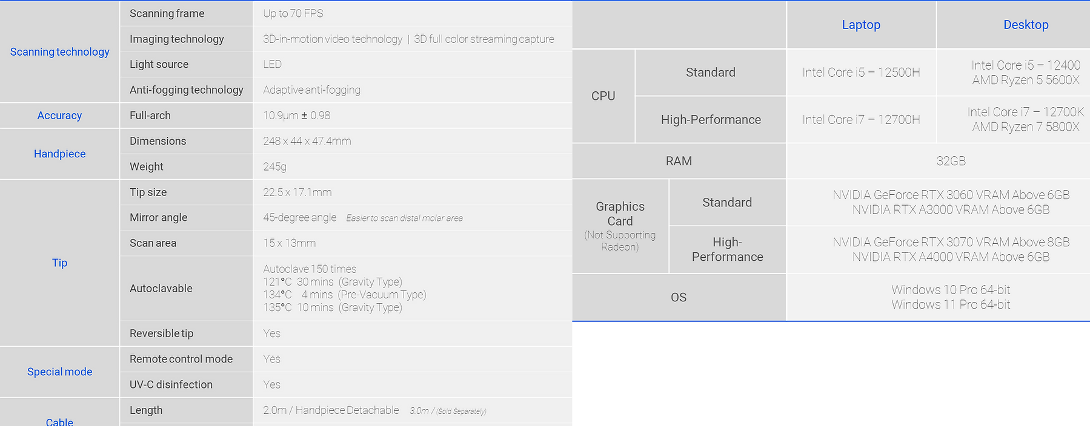Click the UV-C disinfection row label
The height and width of the screenshot is (426, 1090).
click(x=171, y=385)
